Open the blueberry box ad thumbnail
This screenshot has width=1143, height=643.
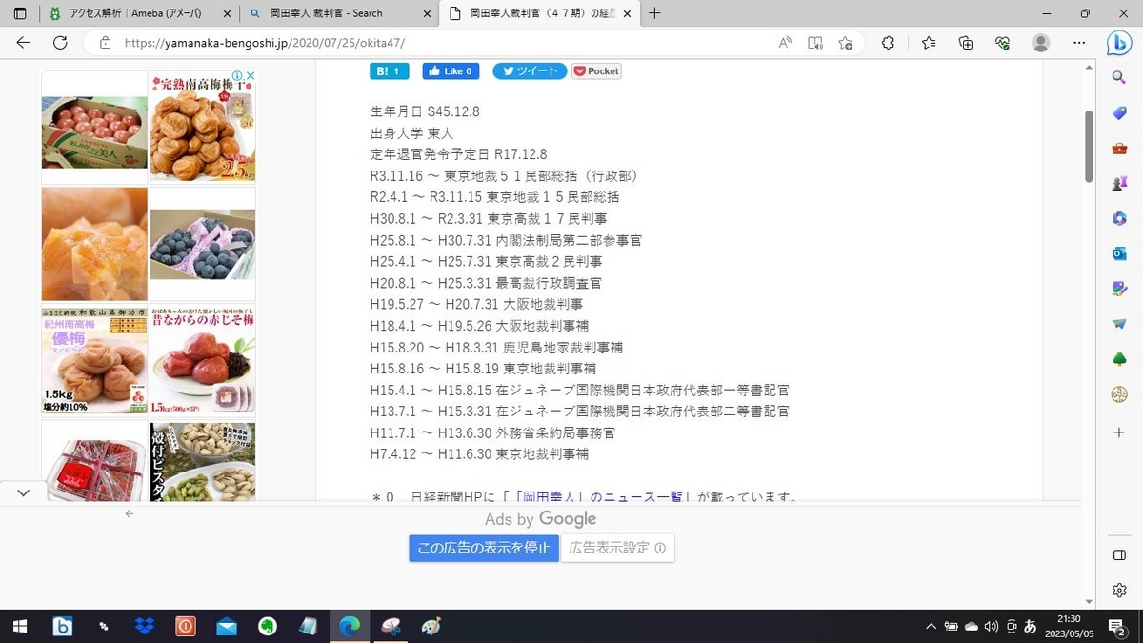[x=203, y=244]
